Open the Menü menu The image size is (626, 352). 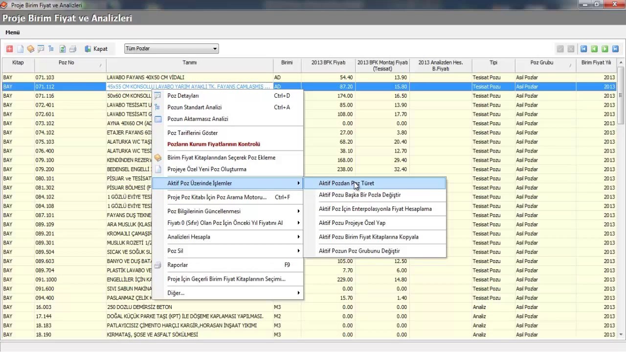[13, 32]
